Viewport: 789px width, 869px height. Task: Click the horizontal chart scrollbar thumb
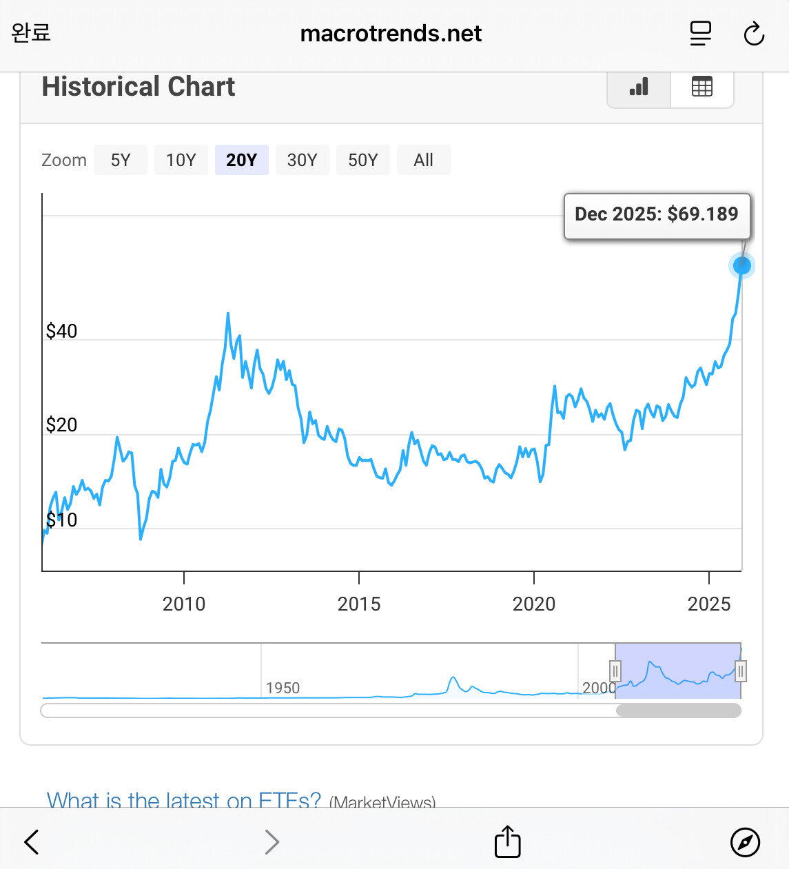click(x=678, y=710)
